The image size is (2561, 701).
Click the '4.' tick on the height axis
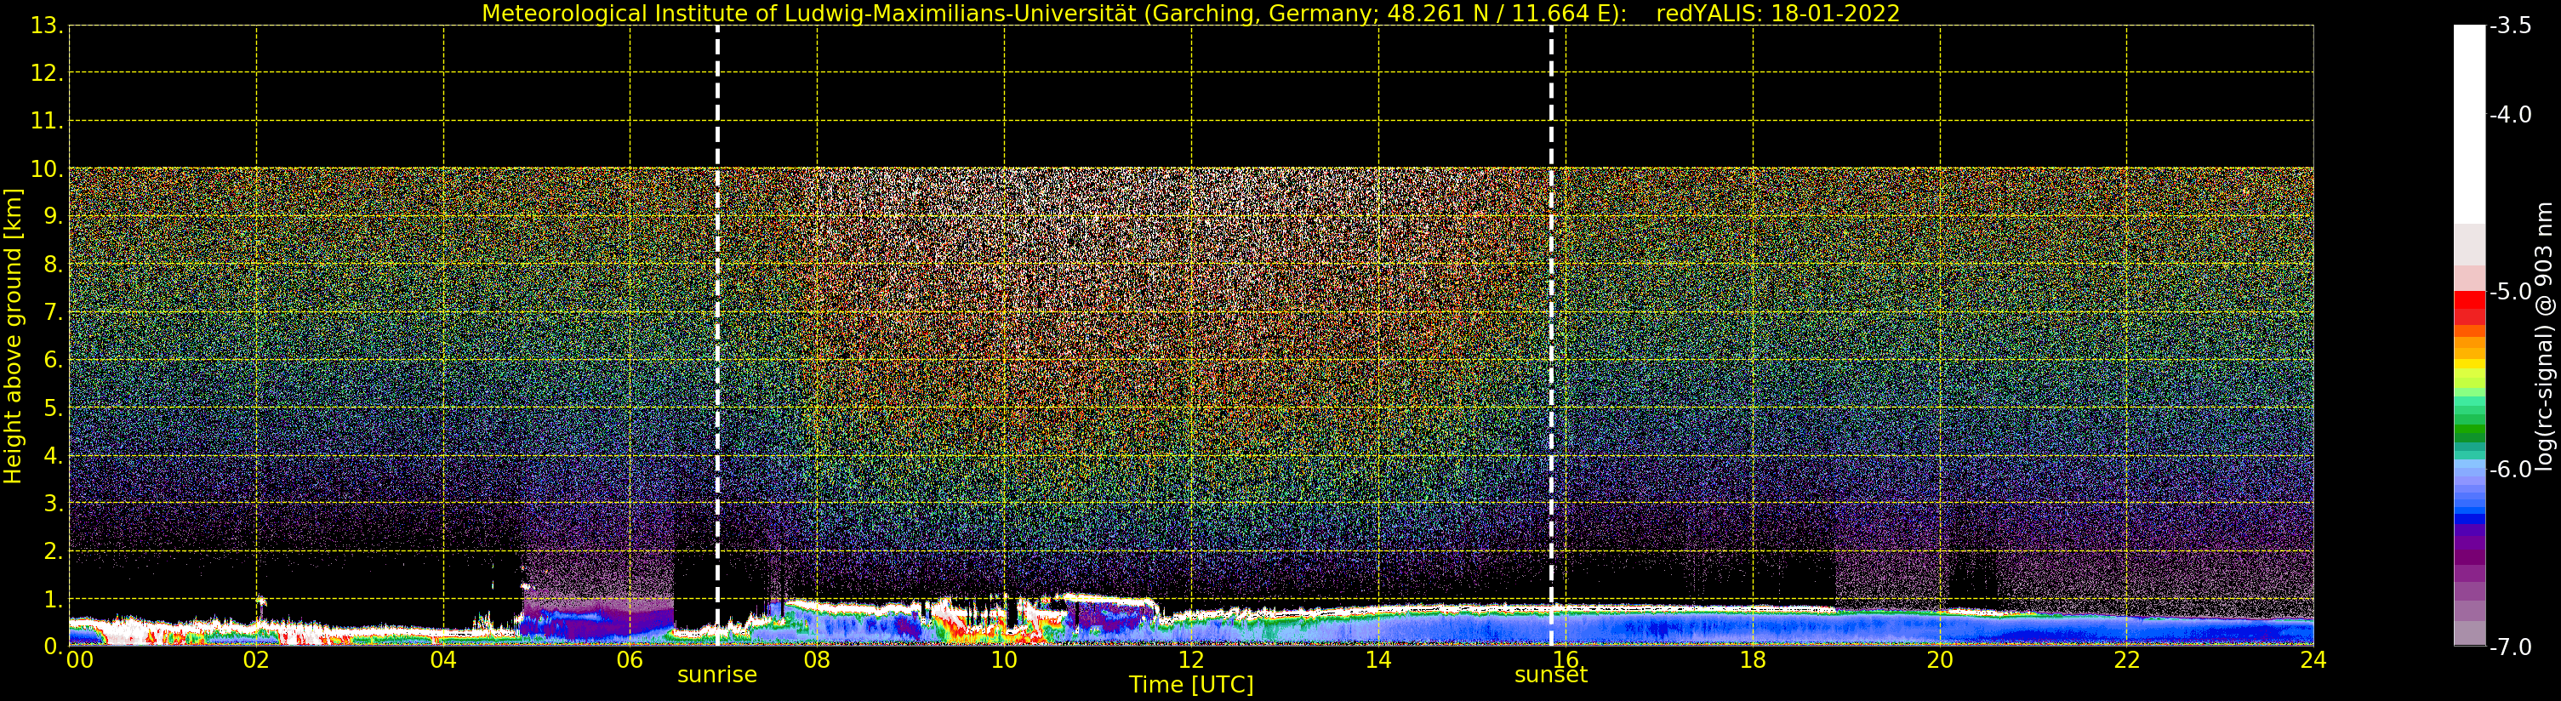click(53, 455)
